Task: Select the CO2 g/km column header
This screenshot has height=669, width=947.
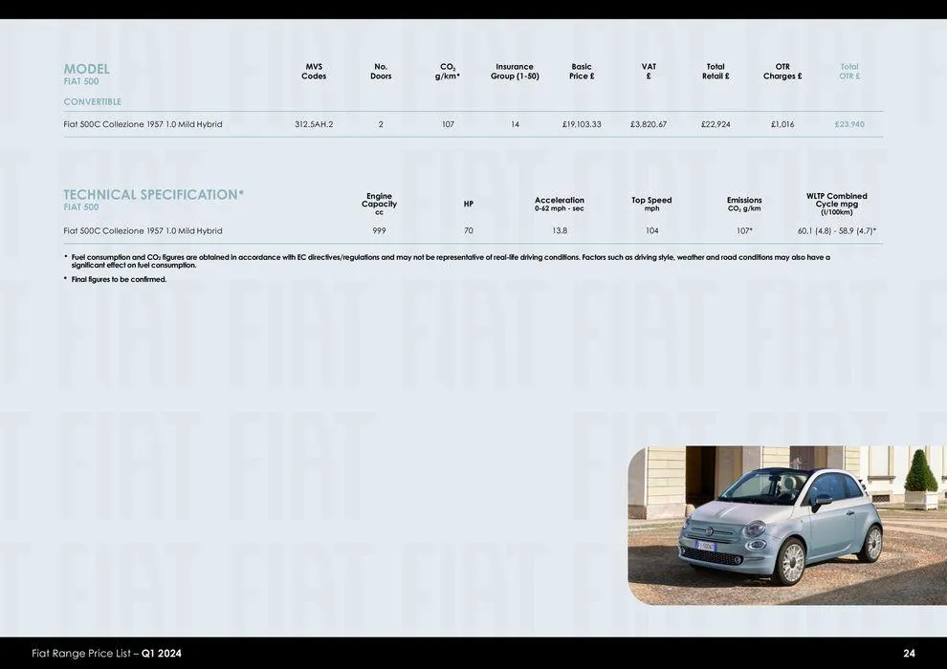Action: tap(447, 70)
